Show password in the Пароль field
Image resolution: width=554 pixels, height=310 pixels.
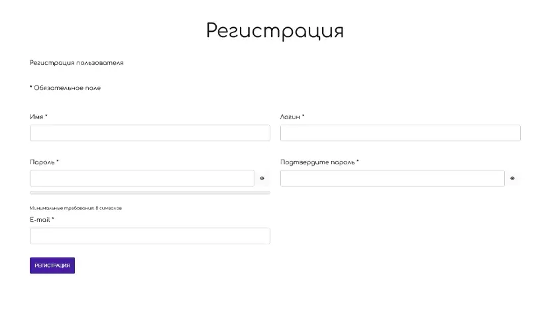(x=262, y=178)
